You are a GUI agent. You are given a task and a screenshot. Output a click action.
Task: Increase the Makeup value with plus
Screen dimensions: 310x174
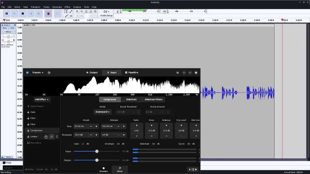click(166, 126)
